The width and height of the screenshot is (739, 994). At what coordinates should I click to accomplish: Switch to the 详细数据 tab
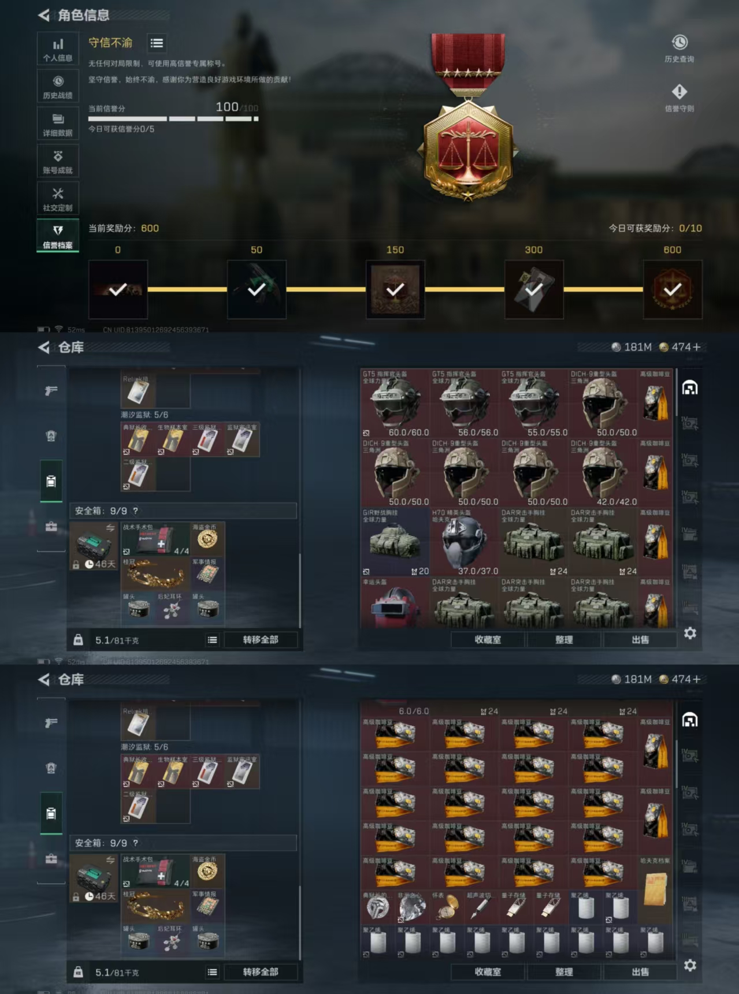click(58, 124)
